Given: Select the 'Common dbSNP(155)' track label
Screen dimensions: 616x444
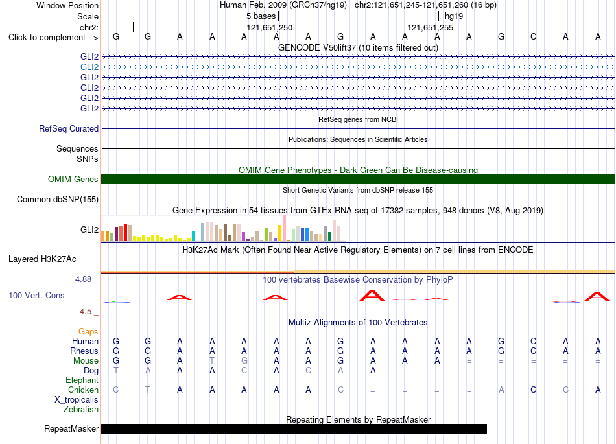Looking at the screenshot, I should pyautogui.click(x=57, y=200).
